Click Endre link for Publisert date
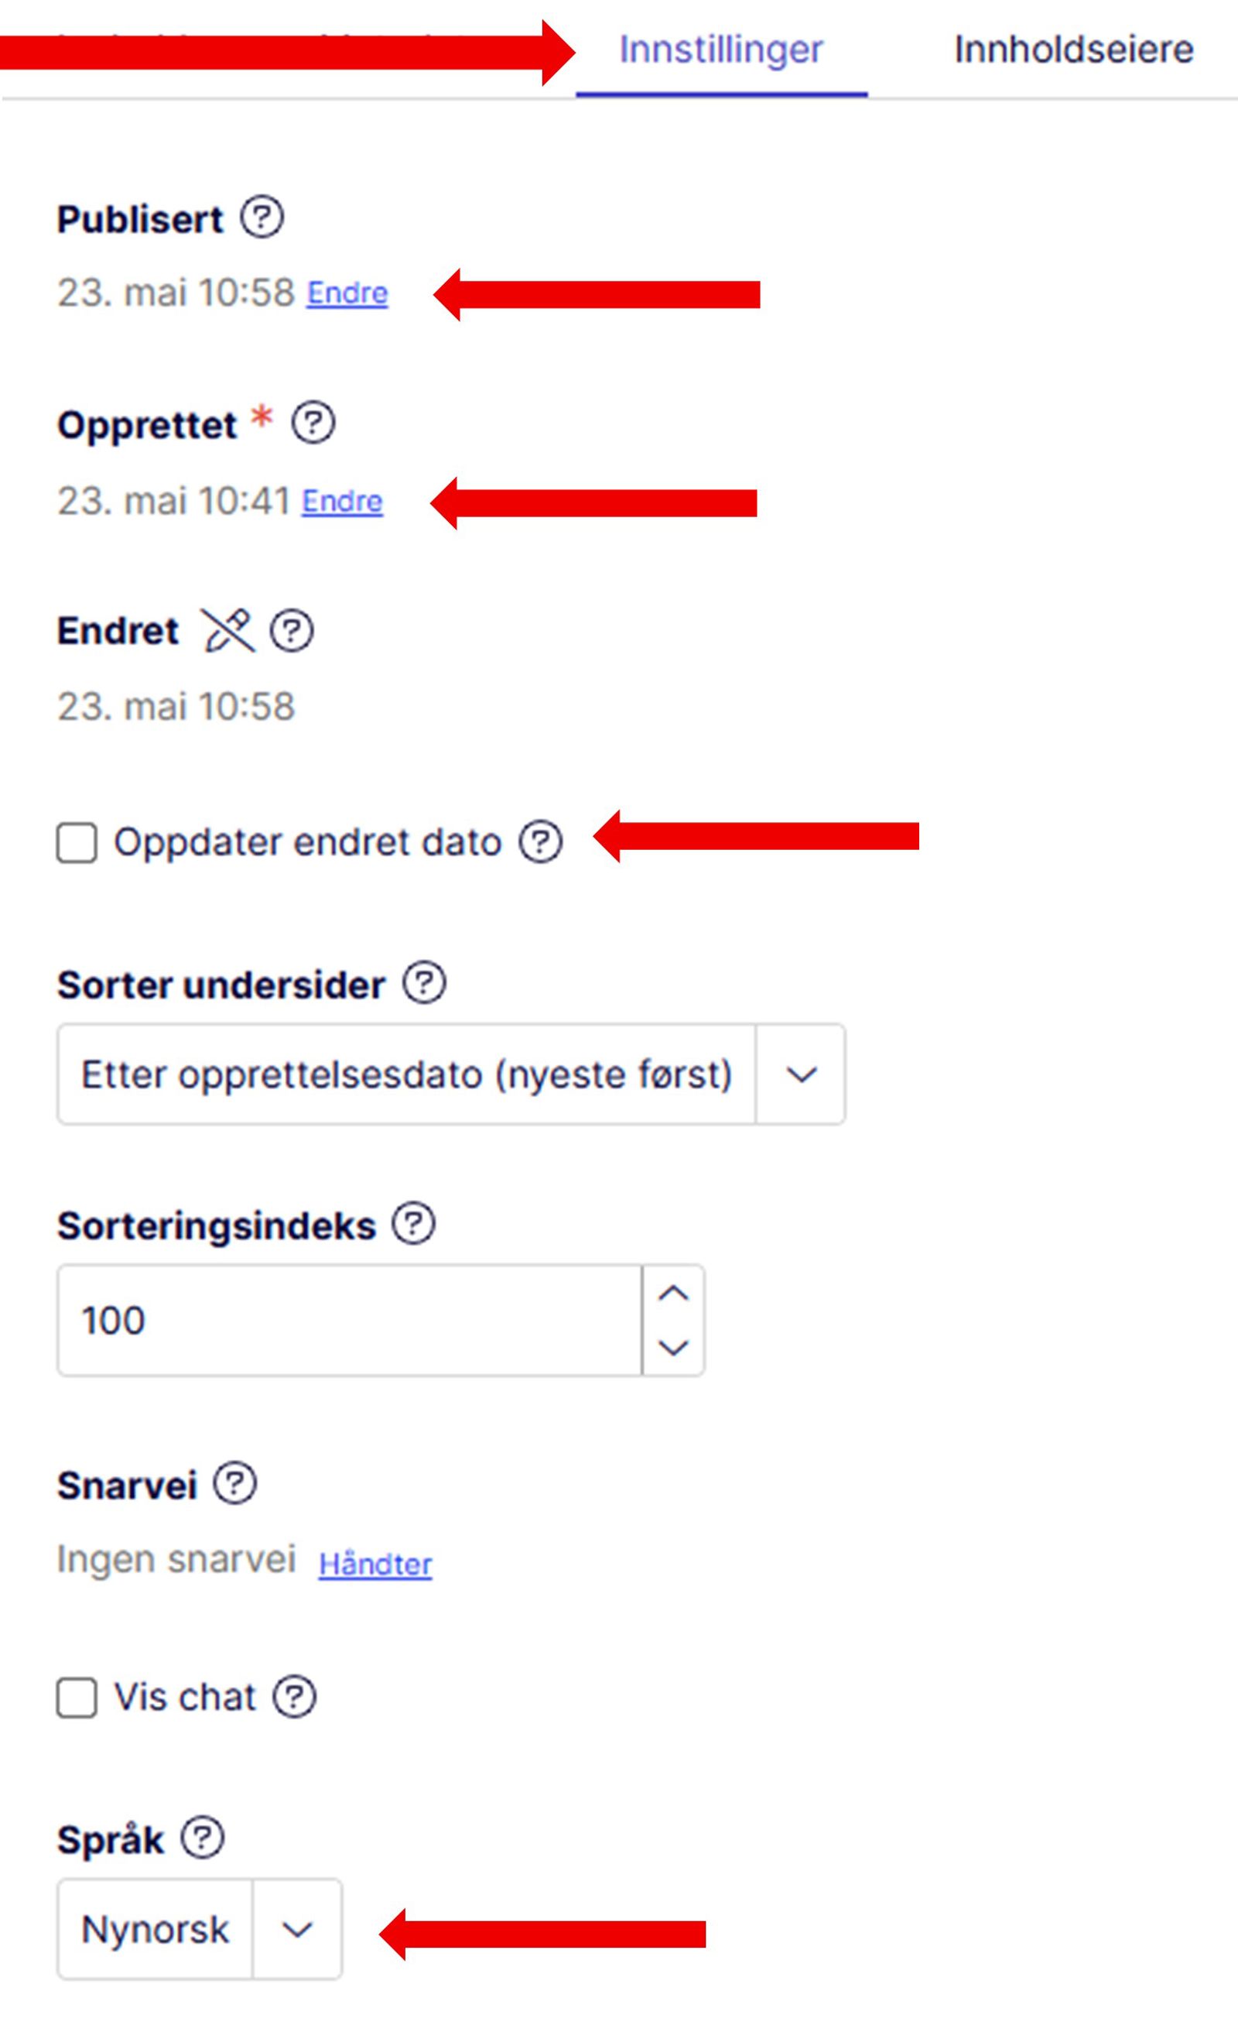 point(347,293)
